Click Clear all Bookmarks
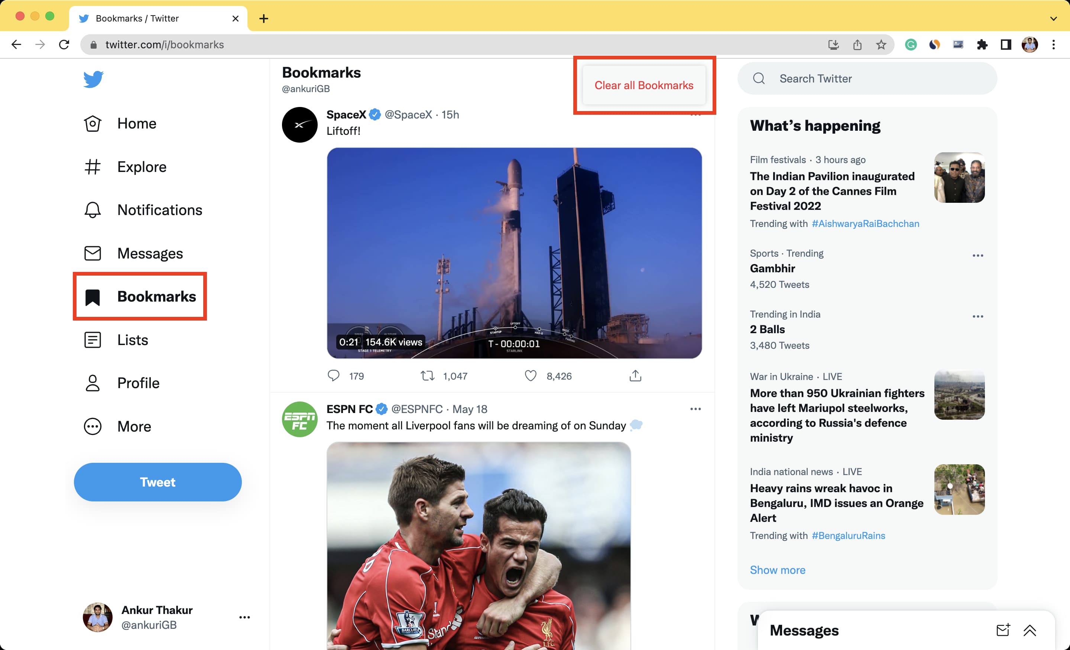This screenshot has width=1070, height=650. pyautogui.click(x=643, y=85)
